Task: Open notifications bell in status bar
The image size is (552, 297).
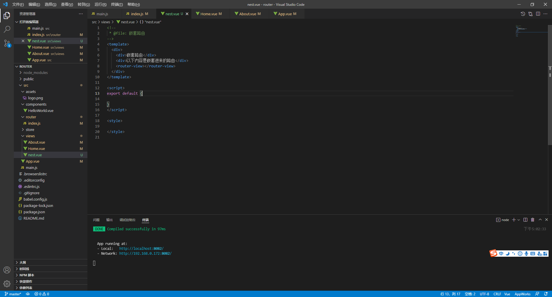Action: click(546, 294)
